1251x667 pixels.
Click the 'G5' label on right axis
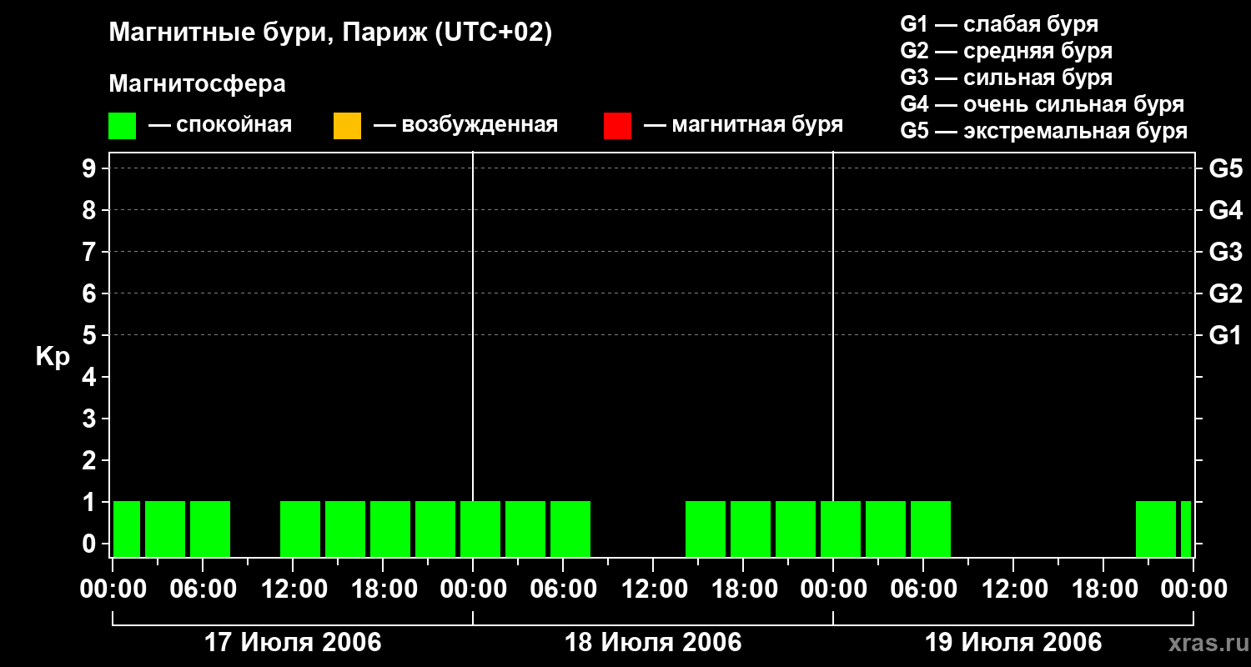point(1226,169)
